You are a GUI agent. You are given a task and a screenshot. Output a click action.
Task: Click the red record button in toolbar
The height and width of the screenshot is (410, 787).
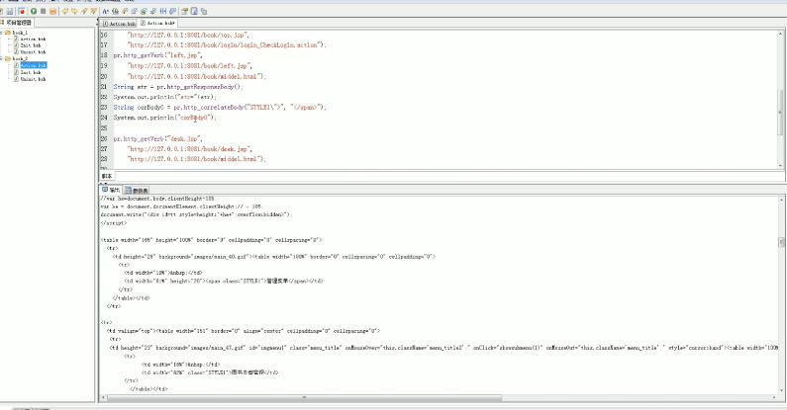coord(21,11)
